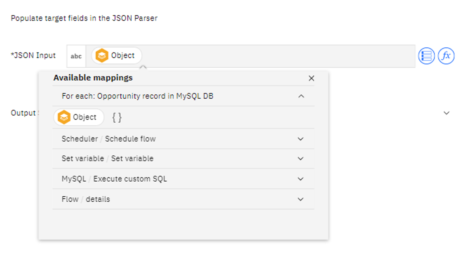Expand the Flow / details chevron
This screenshot has width=463, height=253.
click(301, 199)
